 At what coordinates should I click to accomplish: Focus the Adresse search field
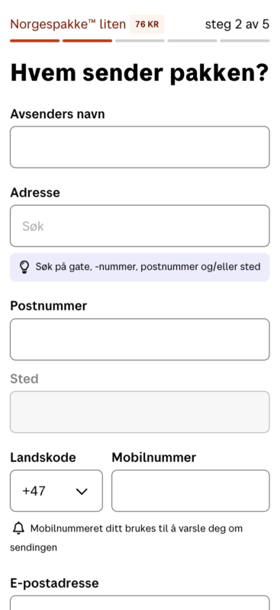click(140, 226)
